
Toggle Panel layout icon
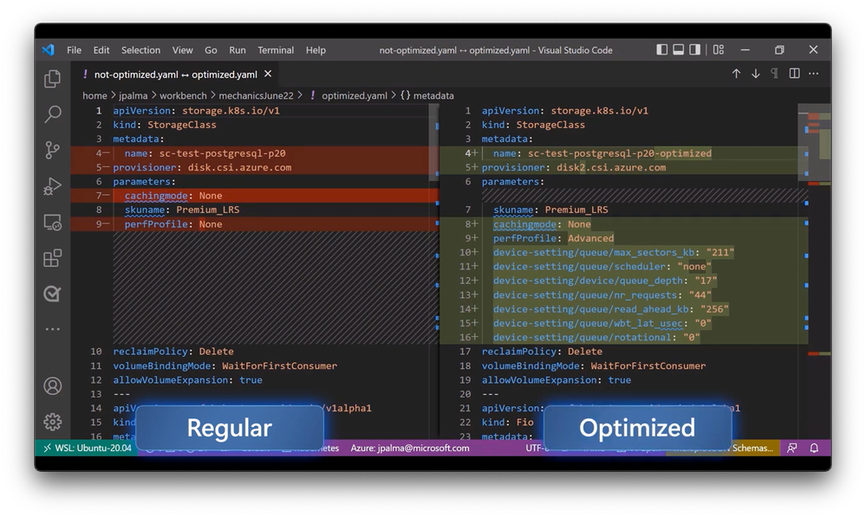coord(678,49)
